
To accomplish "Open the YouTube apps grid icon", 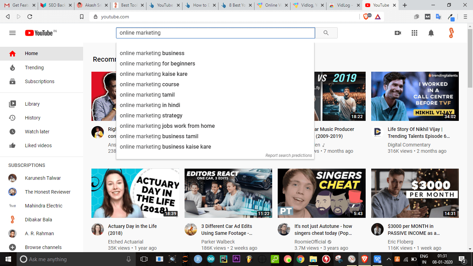I will click(x=414, y=33).
